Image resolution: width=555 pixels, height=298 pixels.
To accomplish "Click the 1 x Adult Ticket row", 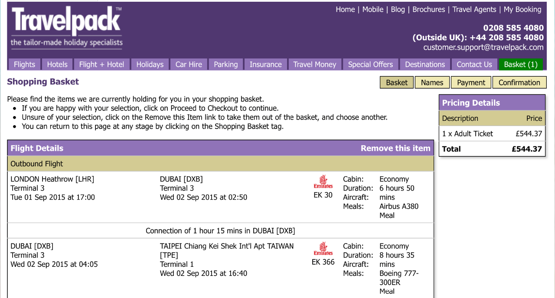I will point(492,134).
